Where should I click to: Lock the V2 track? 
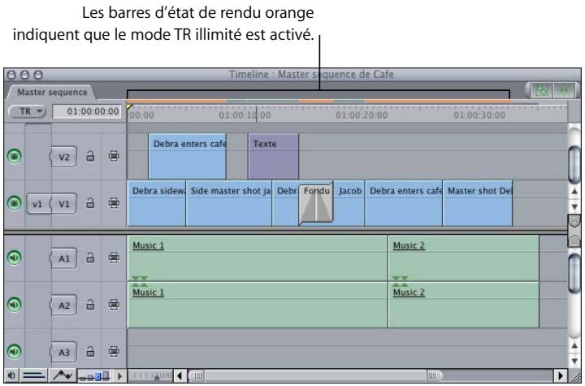pyautogui.click(x=90, y=156)
